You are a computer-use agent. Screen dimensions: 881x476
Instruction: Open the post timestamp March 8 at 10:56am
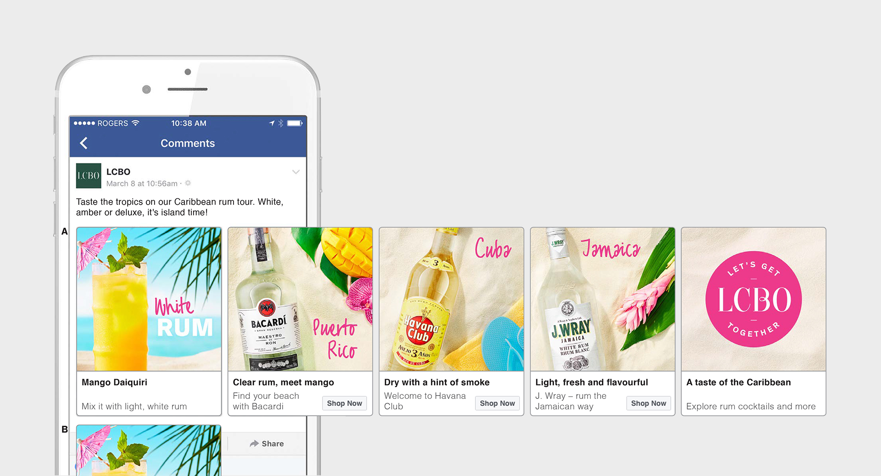tap(142, 184)
